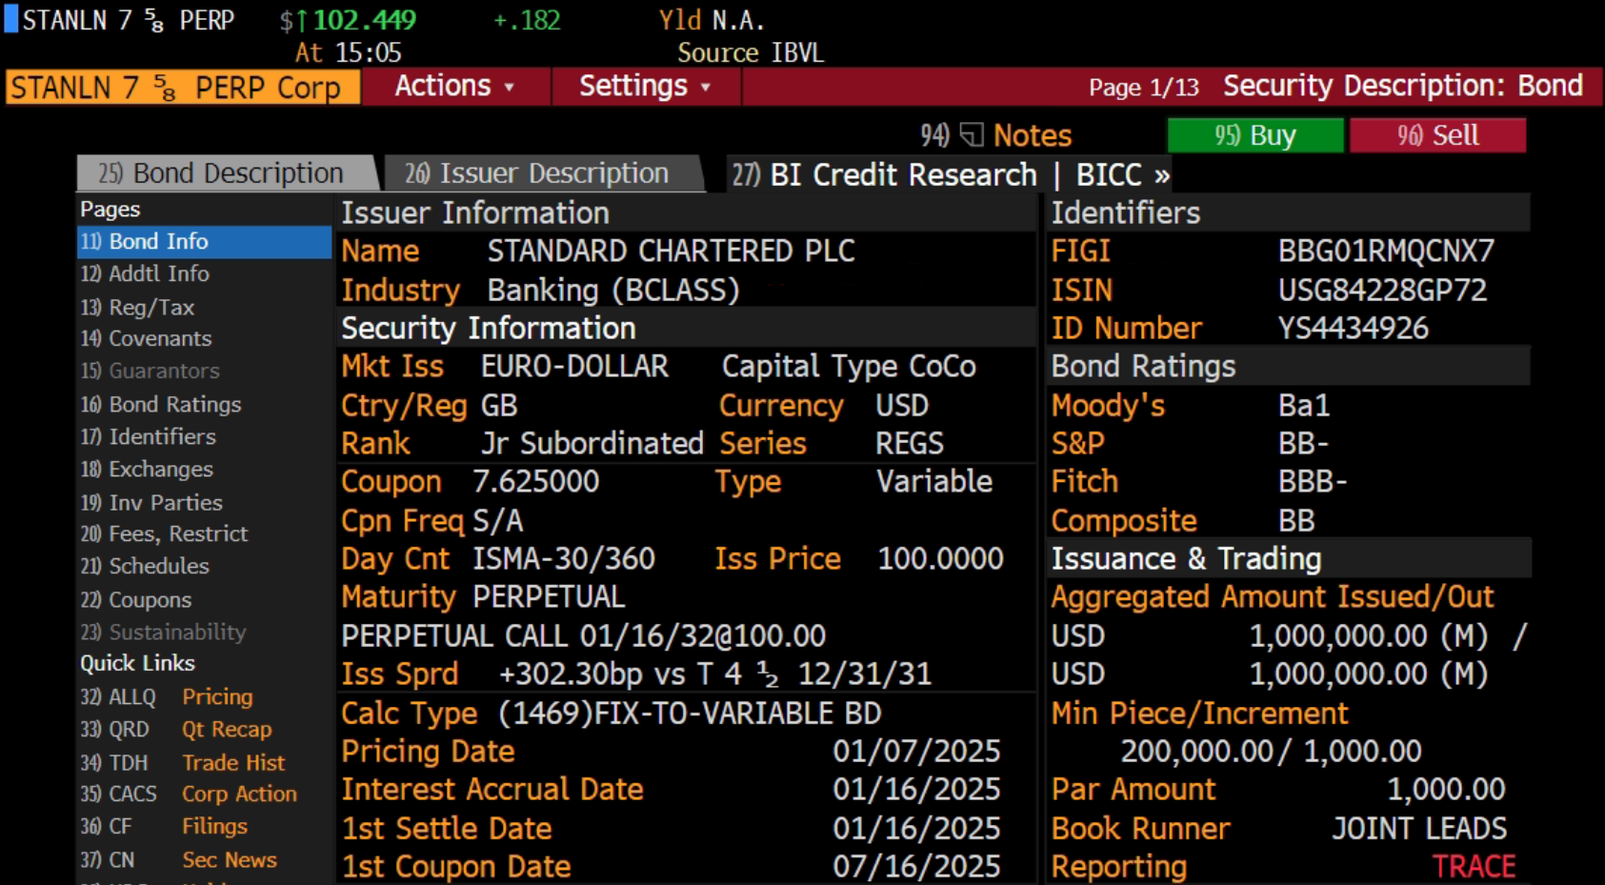1605x885 pixels.
Task: Click the Mkt Iss value EURO-DOLLAR
Action: (574, 366)
